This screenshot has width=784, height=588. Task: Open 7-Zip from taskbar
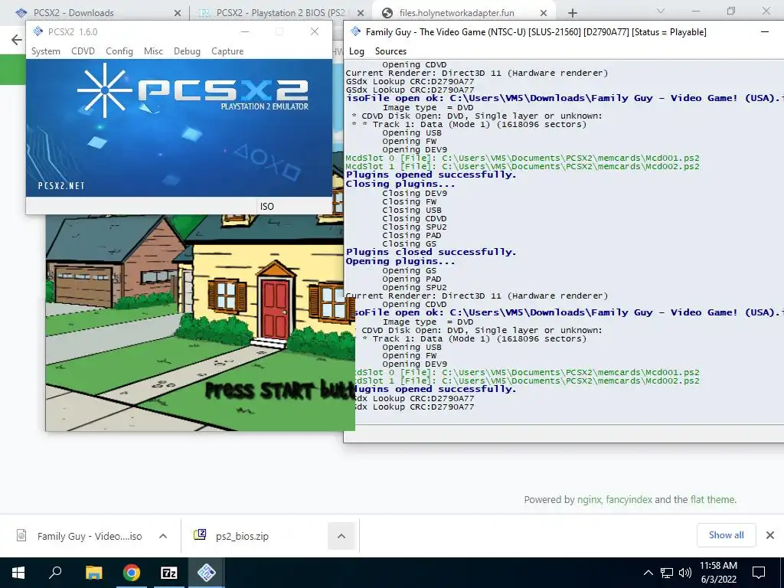click(169, 573)
